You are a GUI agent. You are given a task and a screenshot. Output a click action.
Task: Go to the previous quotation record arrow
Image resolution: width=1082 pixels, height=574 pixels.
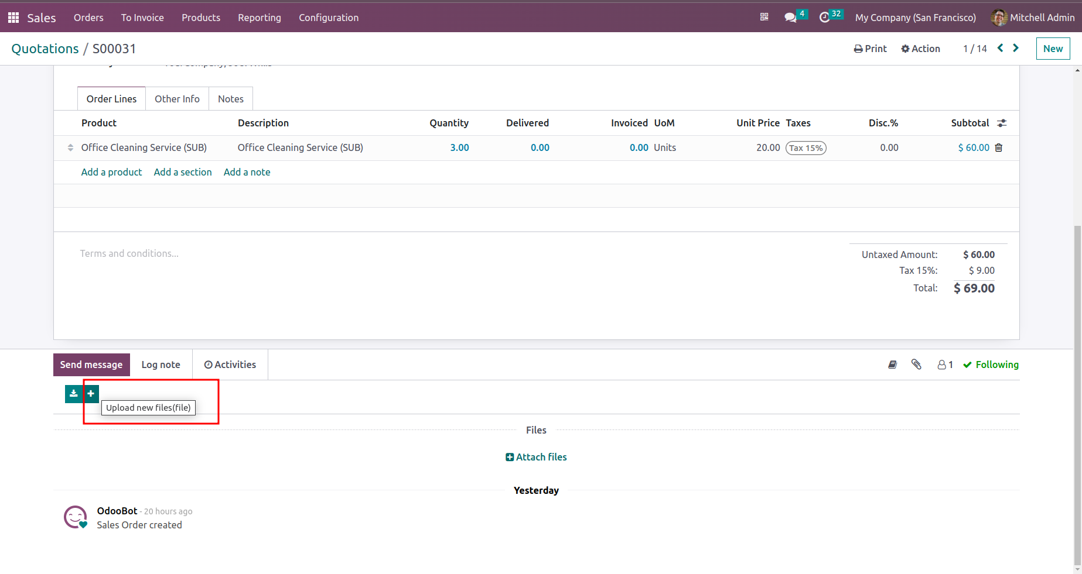1000,48
